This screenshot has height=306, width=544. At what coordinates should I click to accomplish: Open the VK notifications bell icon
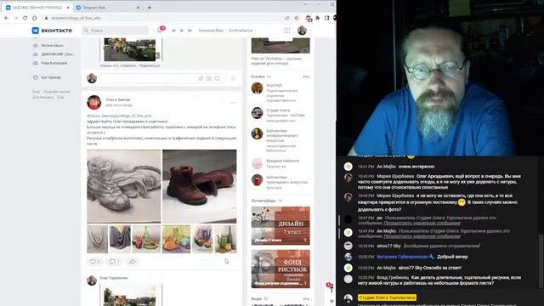coord(160,31)
